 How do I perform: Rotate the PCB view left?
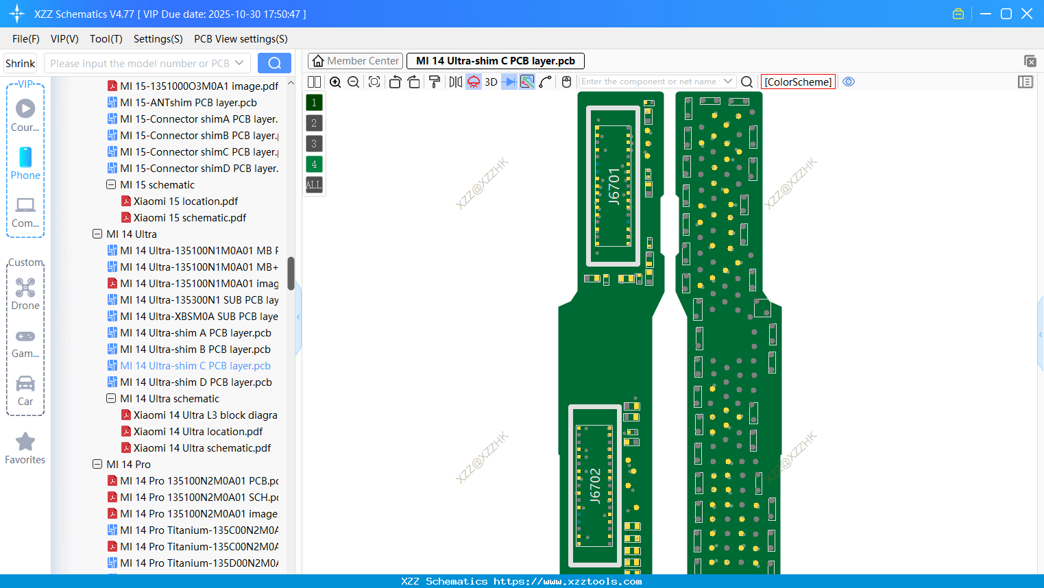click(395, 82)
